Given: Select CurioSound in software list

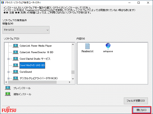Looking at the screenshot, I should coord(26,72).
